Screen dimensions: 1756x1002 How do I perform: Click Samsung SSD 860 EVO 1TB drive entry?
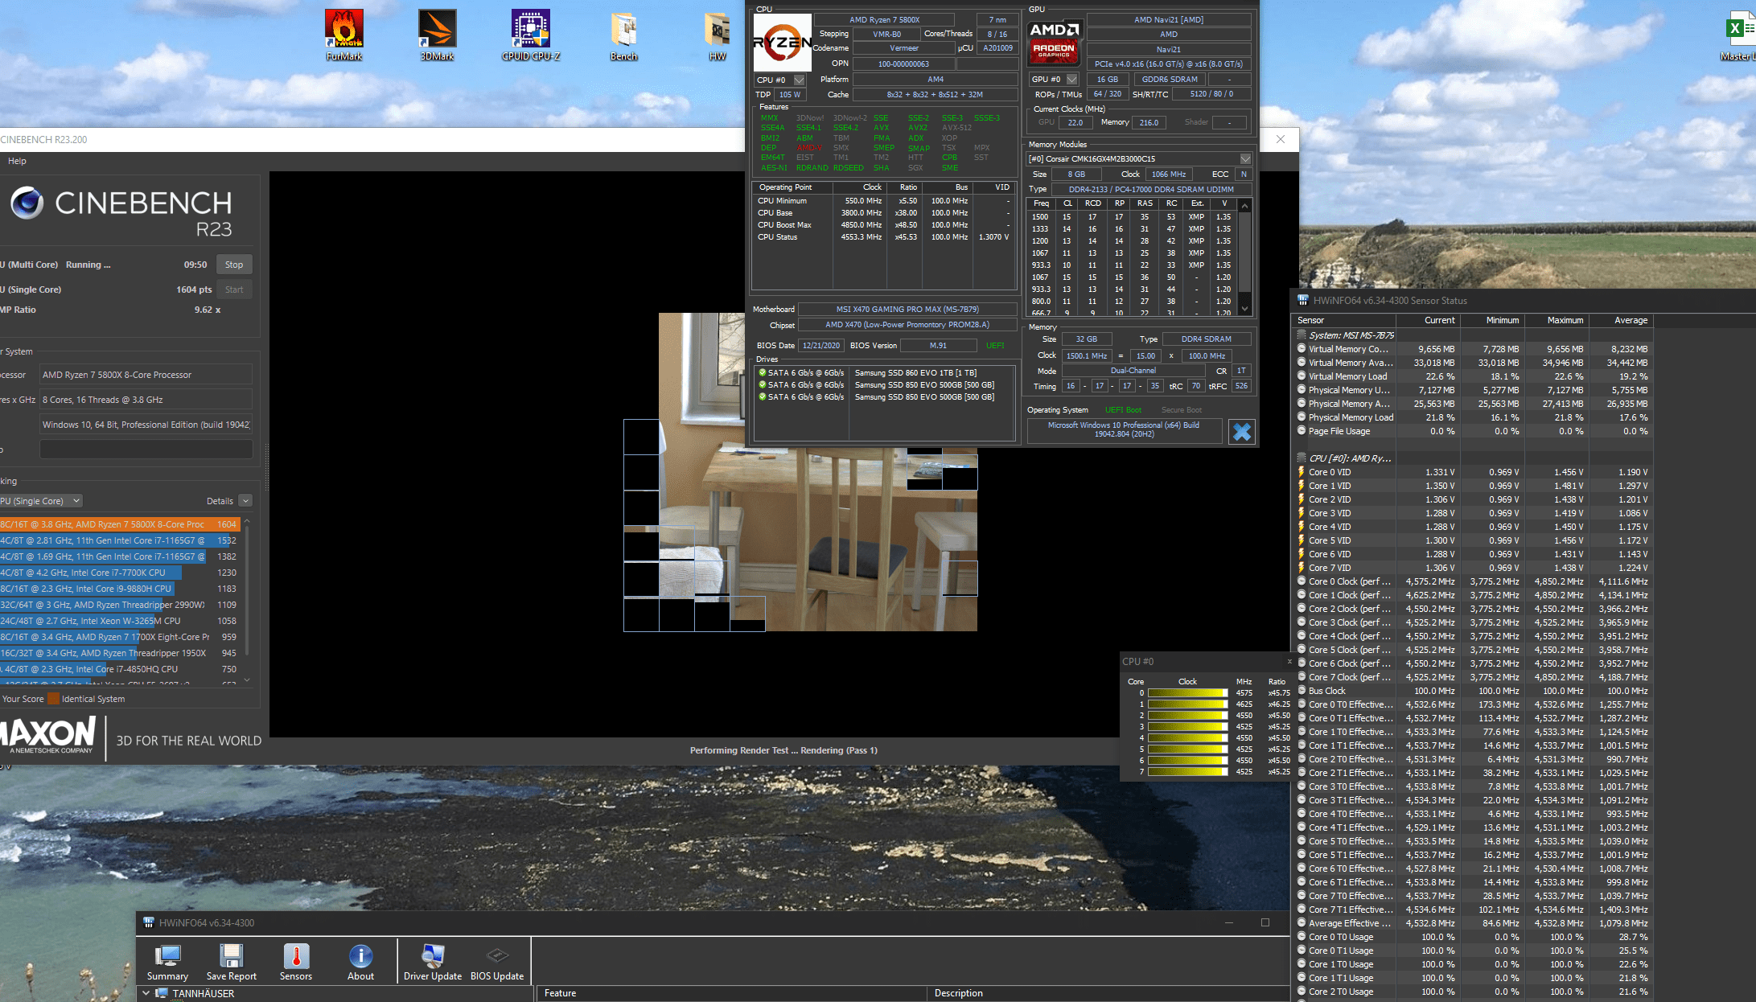tap(915, 373)
